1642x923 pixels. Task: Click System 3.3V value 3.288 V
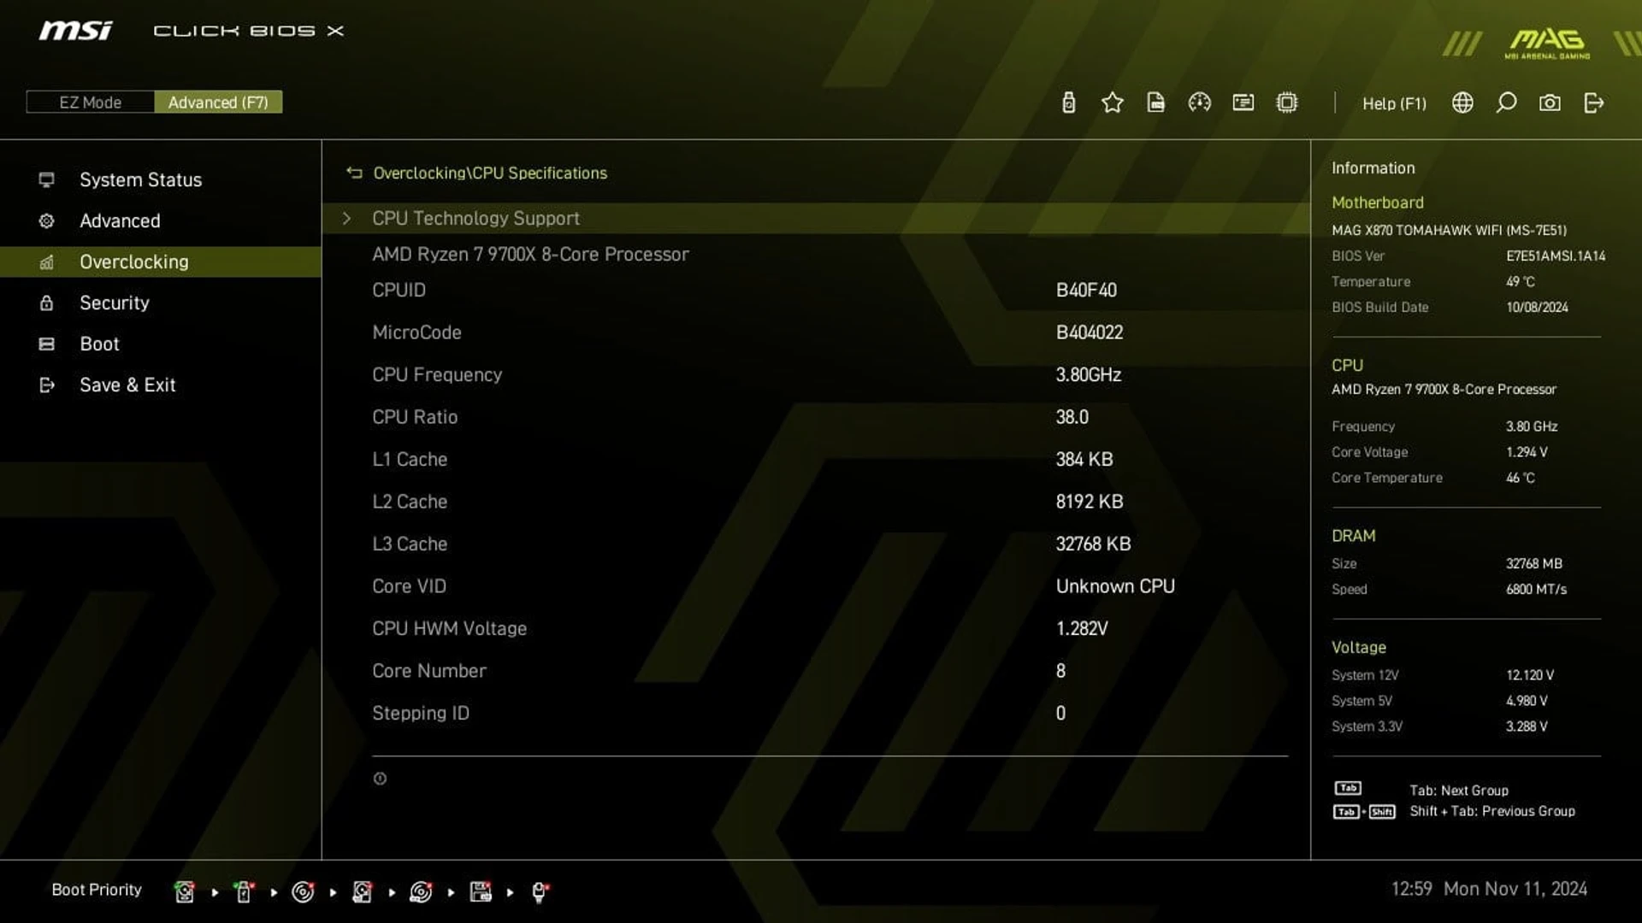(x=1527, y=726)
